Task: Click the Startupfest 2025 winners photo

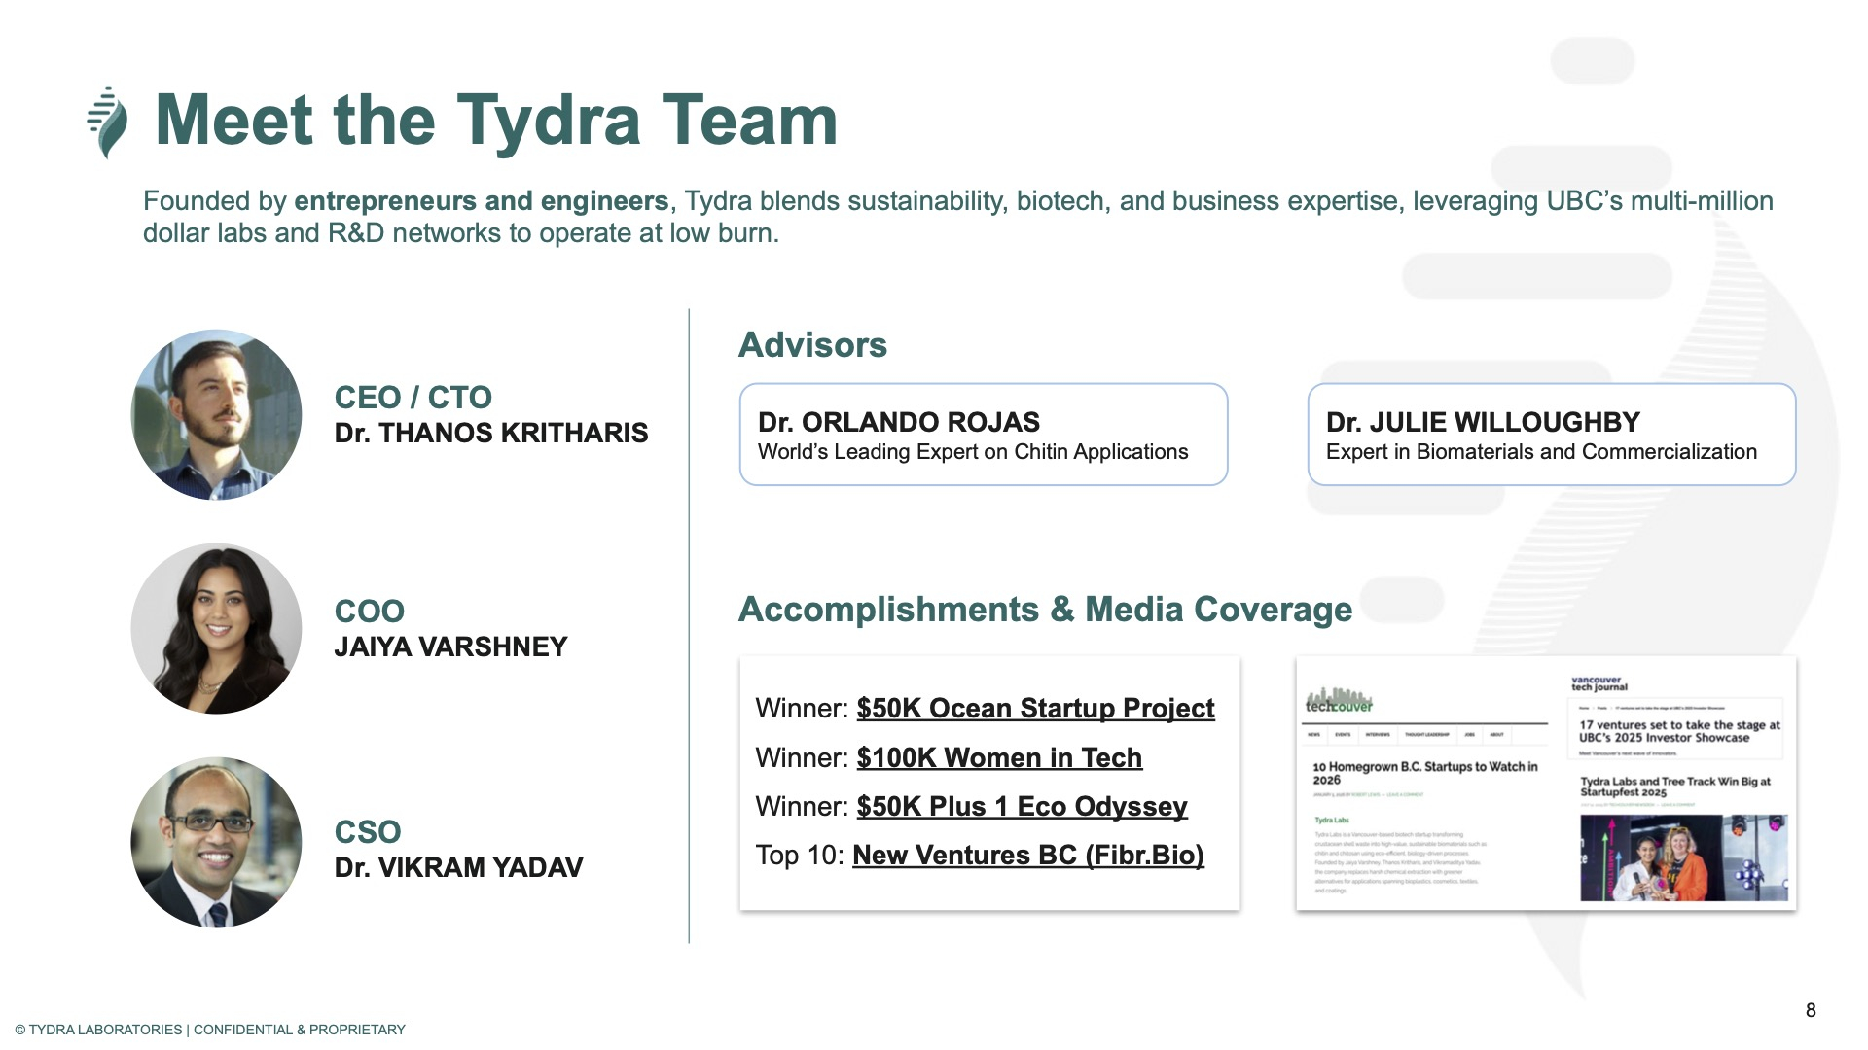Action: [1683, 857]
